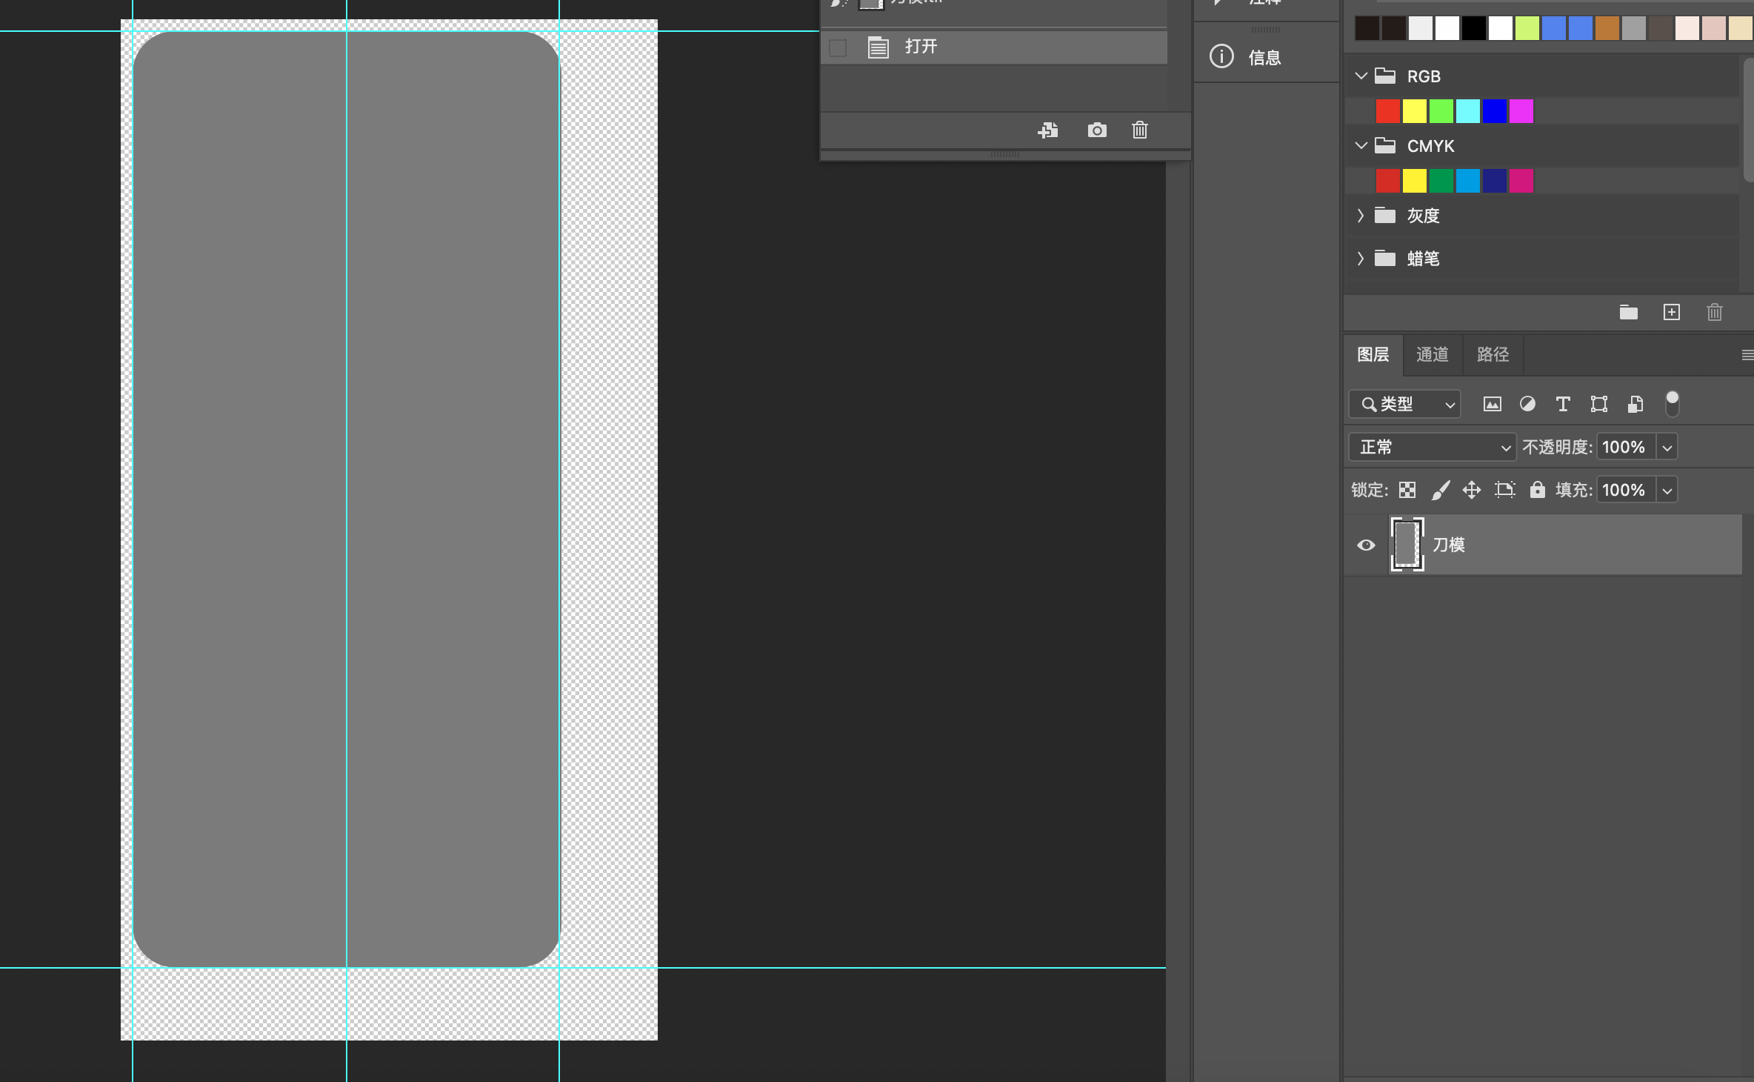This screenshot has width=1754, height=1082.
Task: Delete the history state with the trash icon
Action: pos(1139,130)
